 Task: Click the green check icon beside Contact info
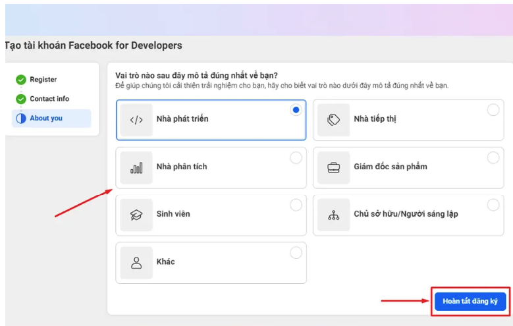[x=21, y=99]
